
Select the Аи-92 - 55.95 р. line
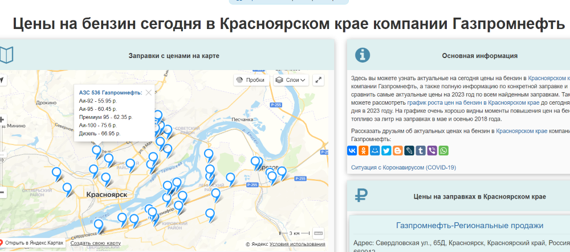click(x=98, y=101)
